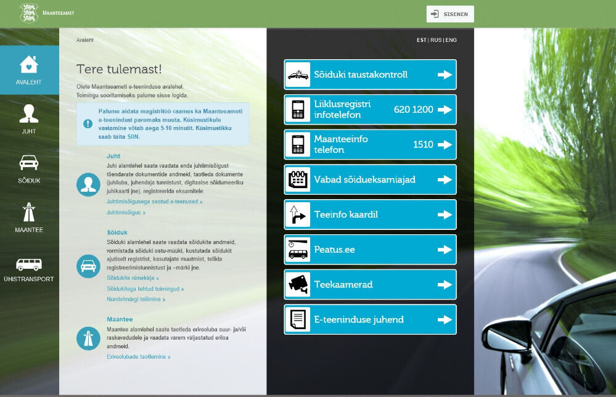
Task: Click the turn-arrow icon for Teeinfo kaardil
Action: [298, 215]
